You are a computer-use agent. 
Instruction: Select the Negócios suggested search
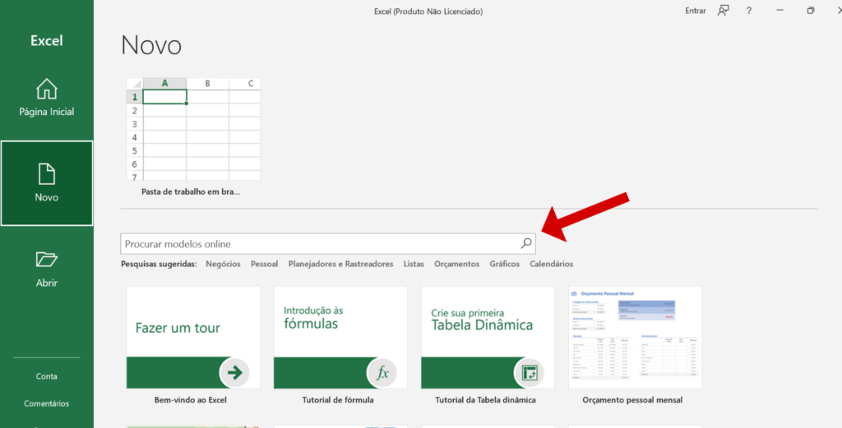click(x=224, y=264)
